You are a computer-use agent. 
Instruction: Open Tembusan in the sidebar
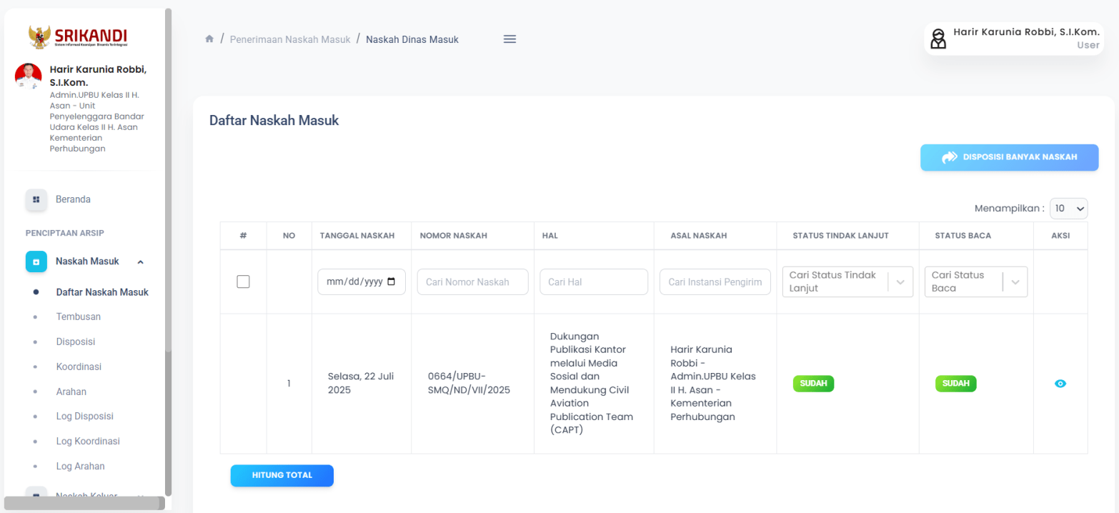tap(78, 317)
